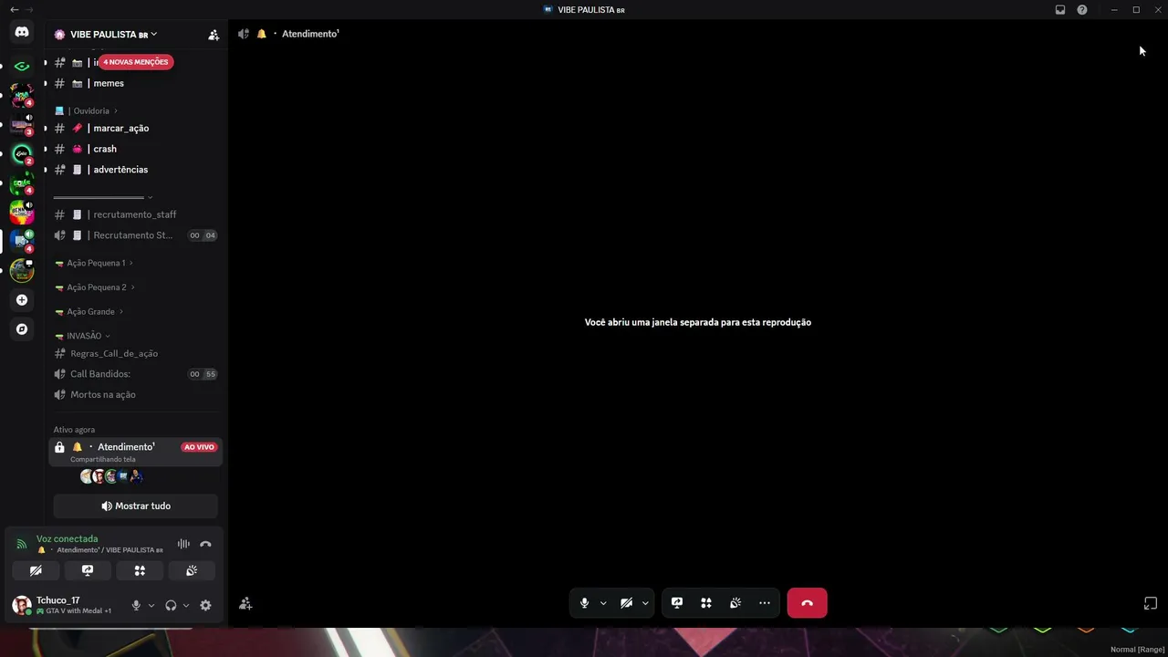Invite friends icon at call bottom-left
1168x657 pixels.
[245, 603]
